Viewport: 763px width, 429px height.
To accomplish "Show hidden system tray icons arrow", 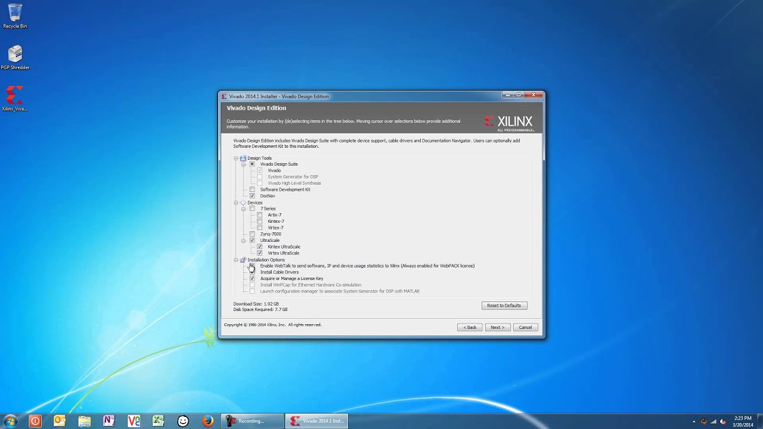I will point(694,421).
